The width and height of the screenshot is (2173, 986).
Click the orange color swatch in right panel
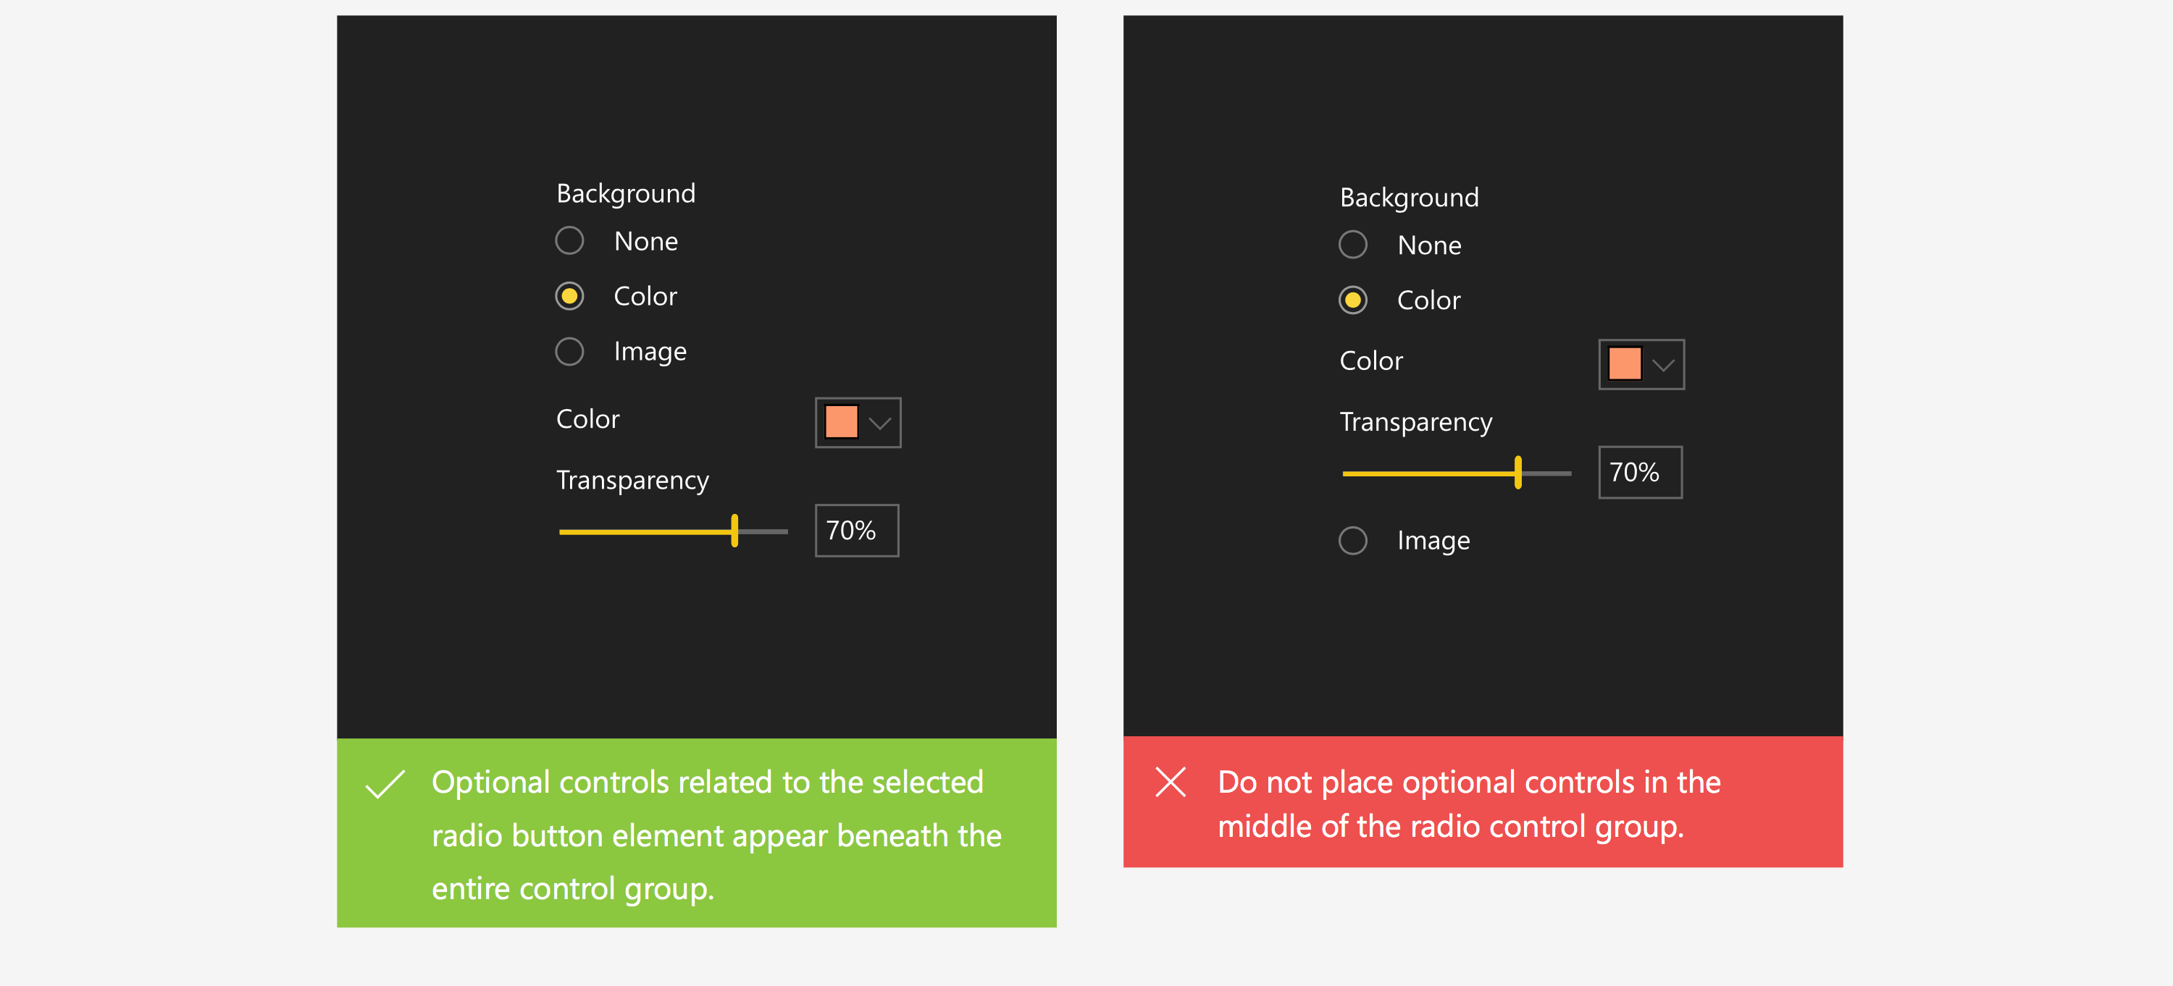coord(1624,364)
